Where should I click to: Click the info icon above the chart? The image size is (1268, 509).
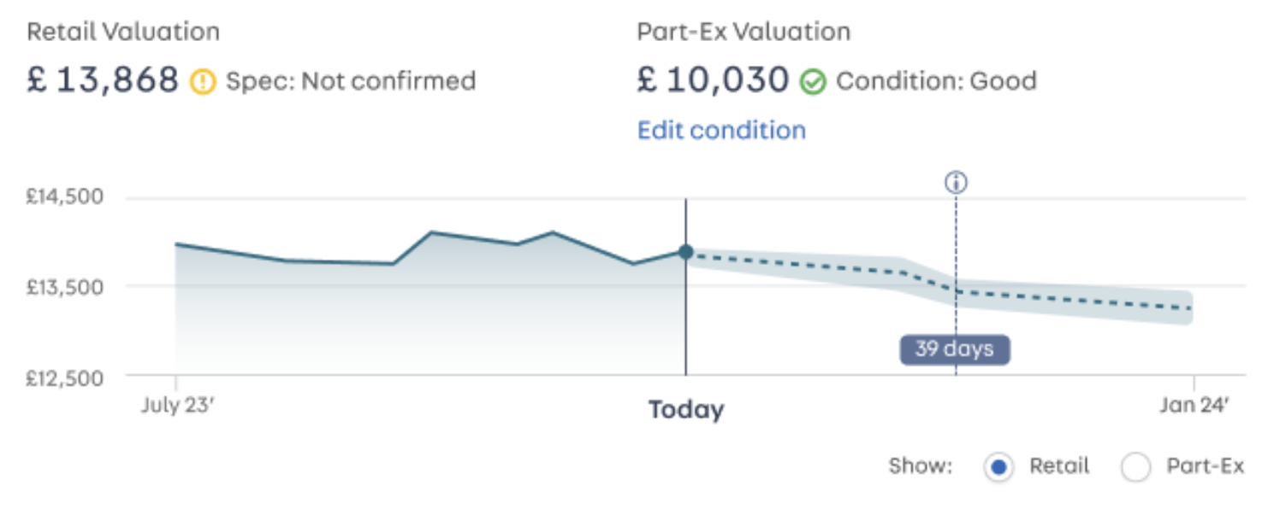coord(956,182)
